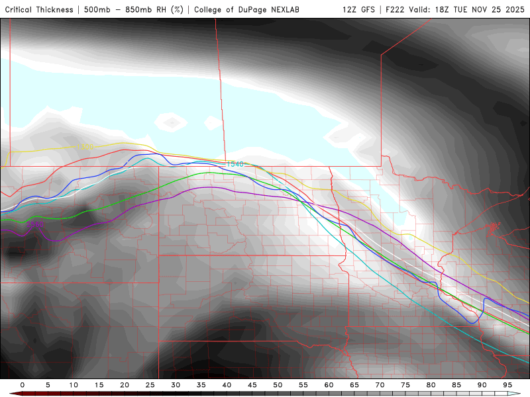Screen dimensions: 530x397
Task: Click the colorbar tick label "70"
Action: [380, 385]
